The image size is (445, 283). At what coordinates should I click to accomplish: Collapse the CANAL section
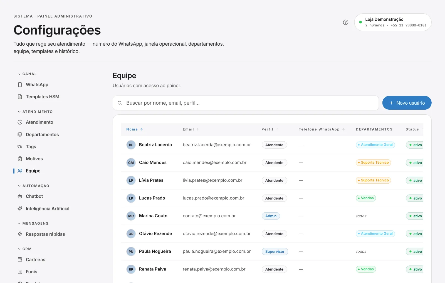click(x=27, y=74)
